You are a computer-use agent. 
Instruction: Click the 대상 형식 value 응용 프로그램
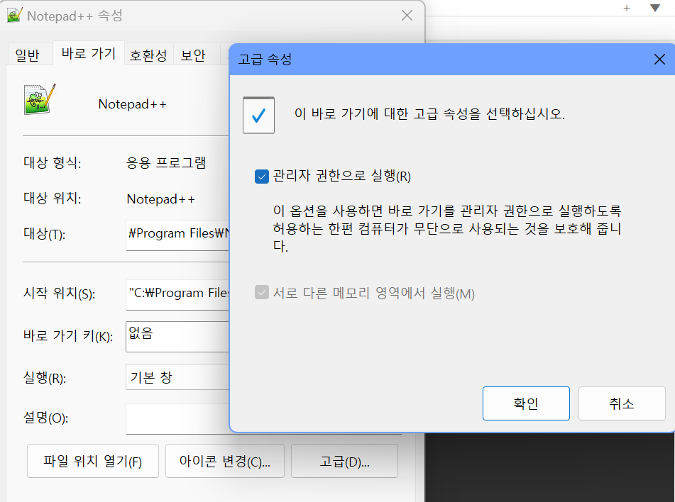click(x=166, y=162)
